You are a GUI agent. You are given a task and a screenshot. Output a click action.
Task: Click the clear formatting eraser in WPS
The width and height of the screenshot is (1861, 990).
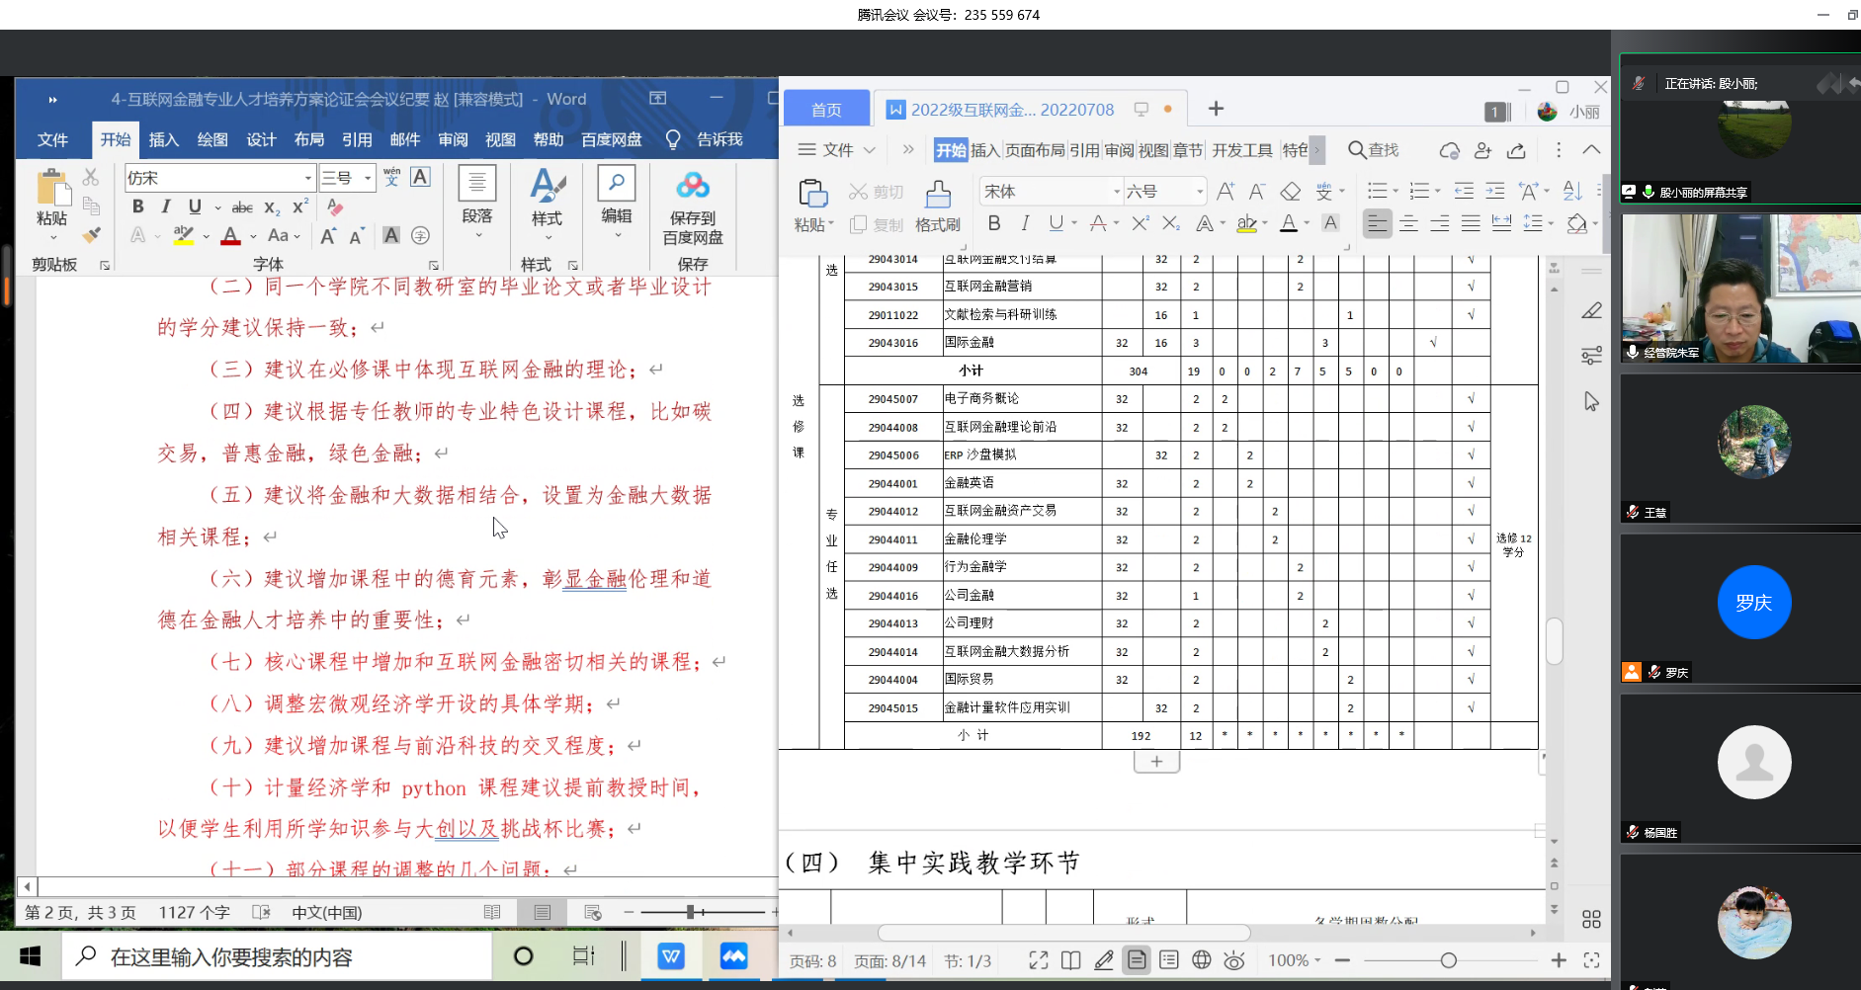[1290, 192]
